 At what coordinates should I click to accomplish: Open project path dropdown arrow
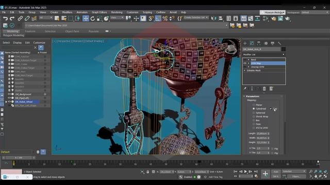click(226, 25)
